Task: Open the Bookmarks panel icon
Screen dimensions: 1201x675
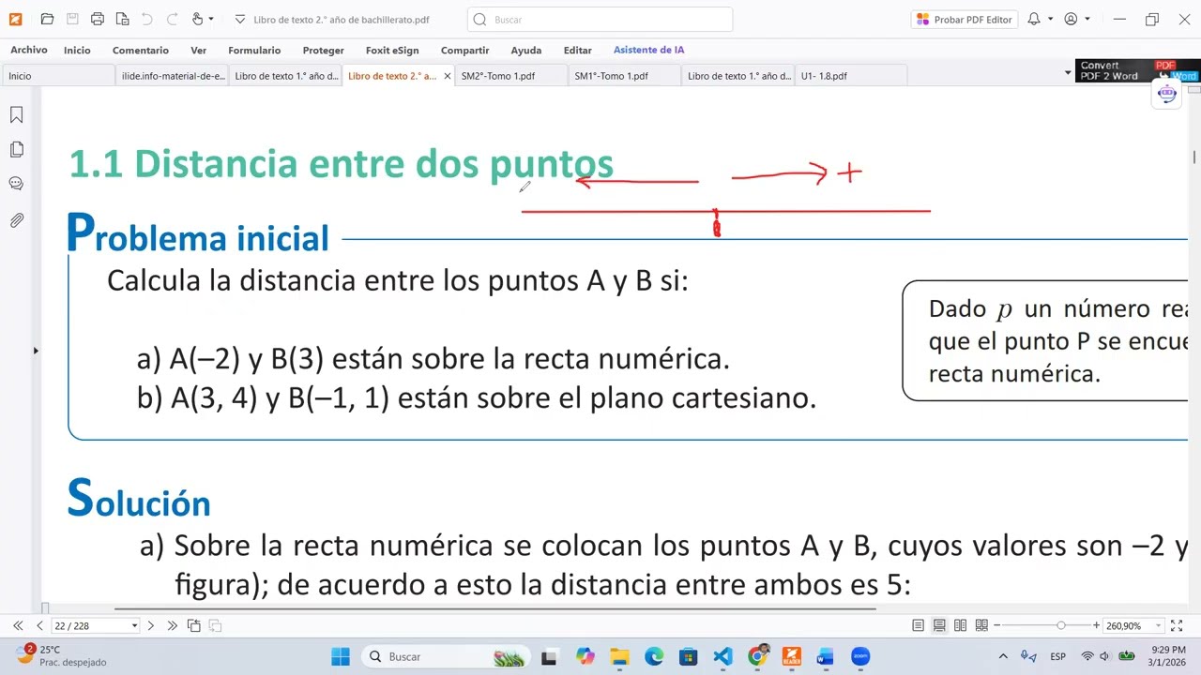Action: 16,114
